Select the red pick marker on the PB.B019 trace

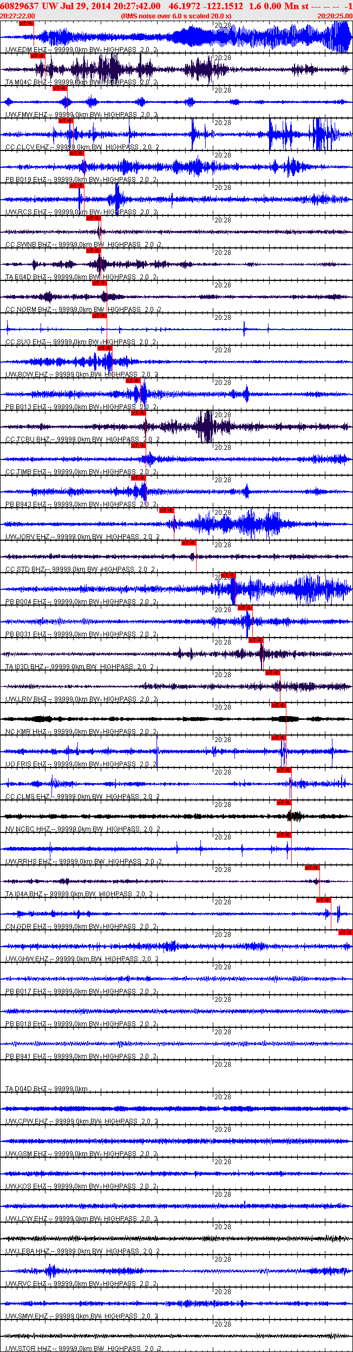pos(76,153)
